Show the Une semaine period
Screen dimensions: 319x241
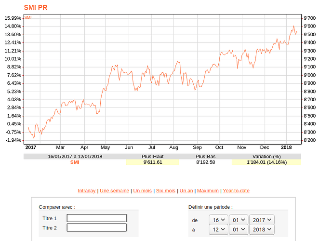click(115, 191)
